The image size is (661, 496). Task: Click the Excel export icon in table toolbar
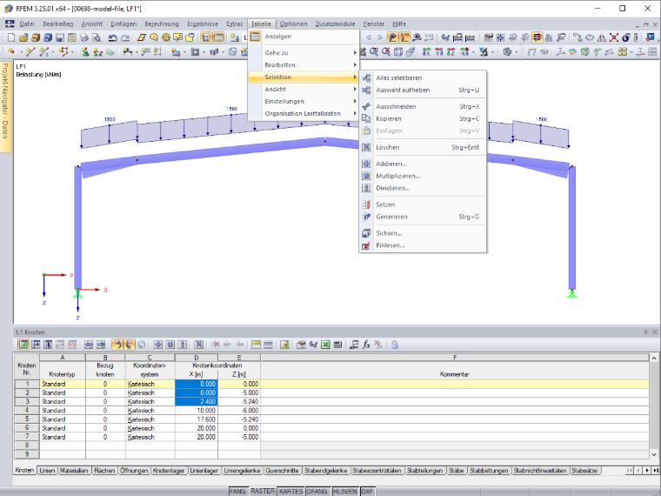coord(325,345)
